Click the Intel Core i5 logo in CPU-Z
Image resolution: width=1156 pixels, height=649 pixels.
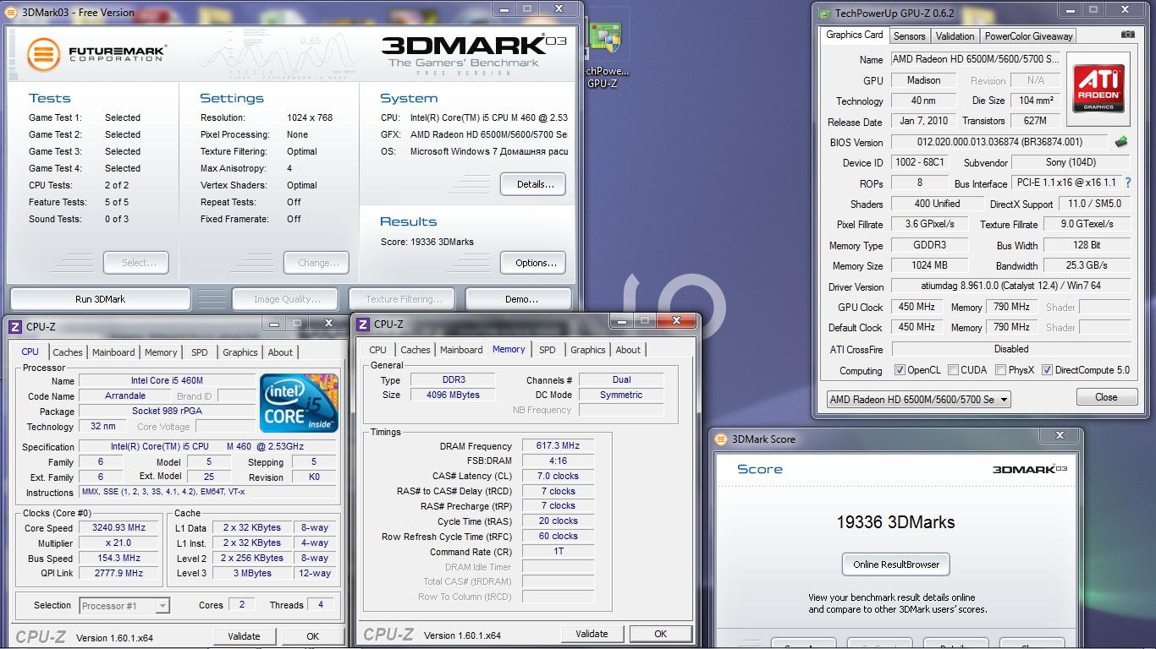point(300,402)
